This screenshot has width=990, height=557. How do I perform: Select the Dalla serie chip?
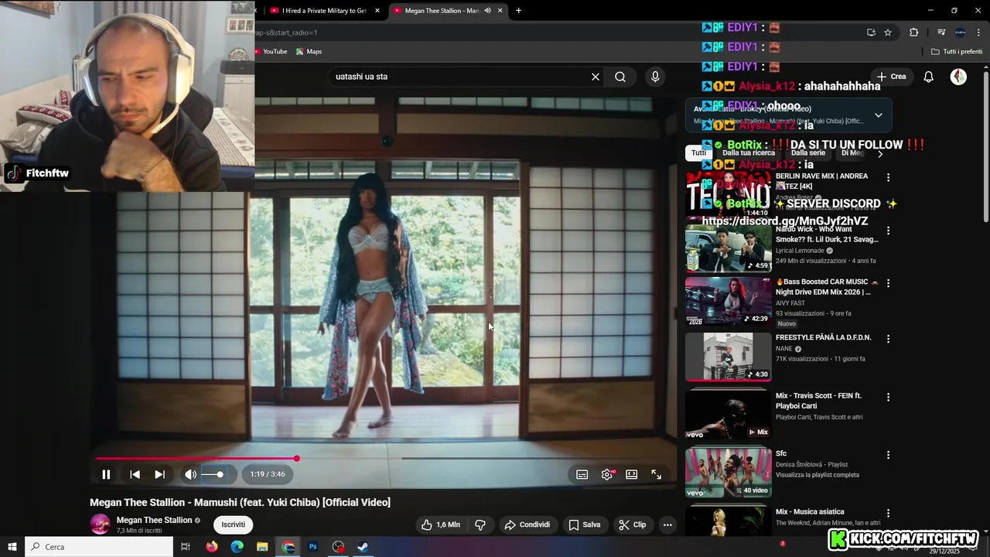tap(808, 153)
